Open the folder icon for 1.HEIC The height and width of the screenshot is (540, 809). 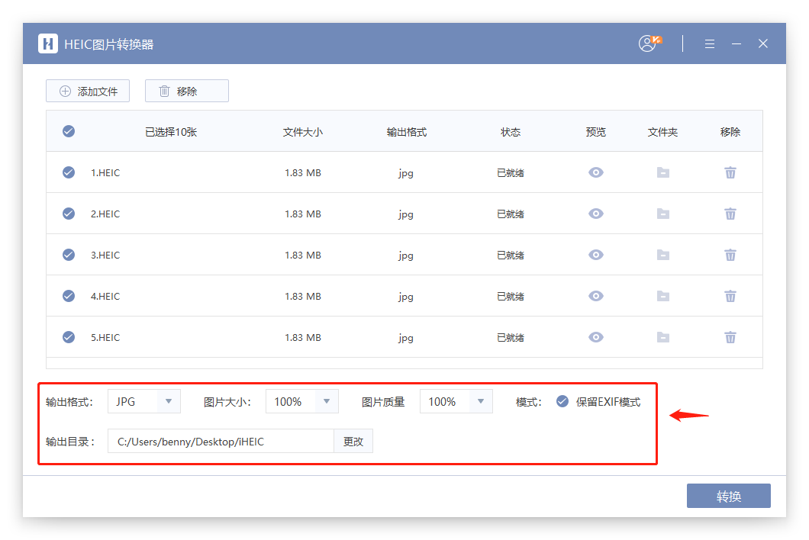(x=663, y=172)
